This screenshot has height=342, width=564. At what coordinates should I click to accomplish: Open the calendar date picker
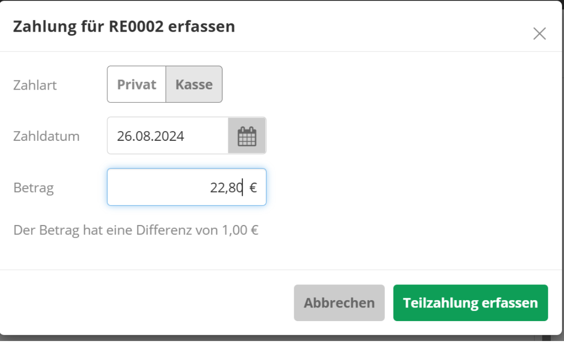tap(247, 136)
